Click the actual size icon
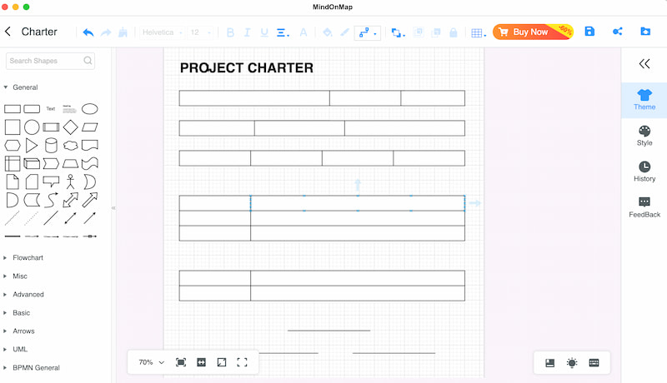The width and height of the screenshot is (667, 383). (x=222, y=362)
